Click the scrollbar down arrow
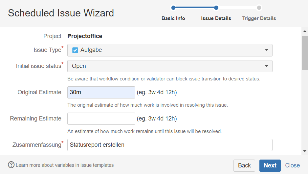The height and width of the screenshot is (174, 308). [305, 151]
